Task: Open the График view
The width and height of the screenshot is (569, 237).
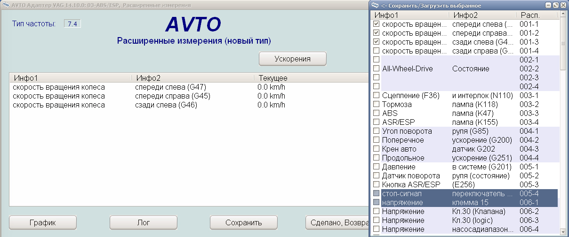Action: point(43,222)
